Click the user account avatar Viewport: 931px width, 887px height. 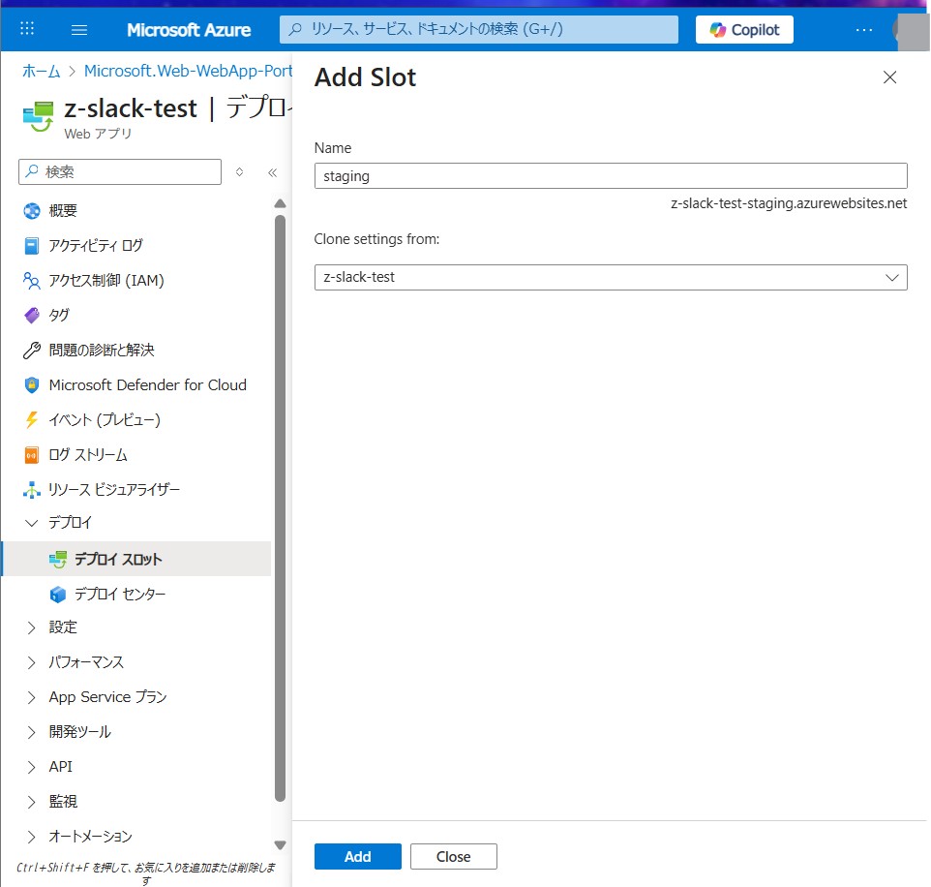(x=912, y=30)
